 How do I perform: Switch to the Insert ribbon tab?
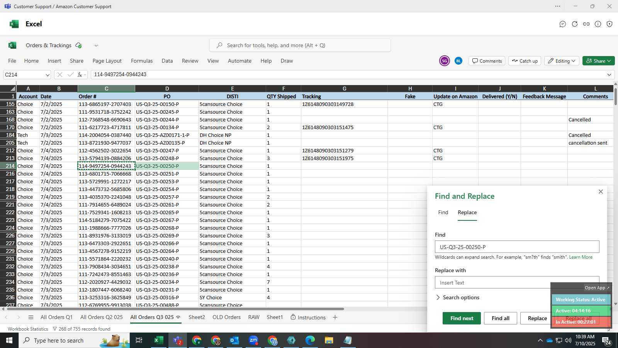pyautogui.click(x=54, y=61)
